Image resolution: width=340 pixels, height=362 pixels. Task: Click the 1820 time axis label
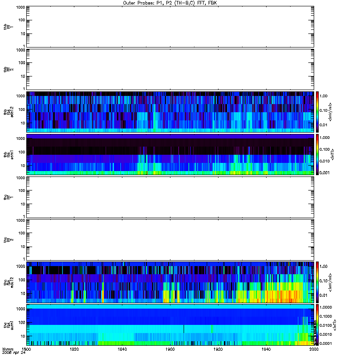(x=74, y=349)
